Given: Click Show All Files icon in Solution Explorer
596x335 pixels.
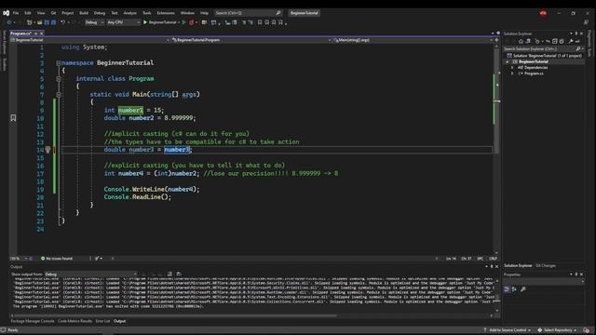Looking at the screenshot, I should pyautogui.click(x=562, y=41).
